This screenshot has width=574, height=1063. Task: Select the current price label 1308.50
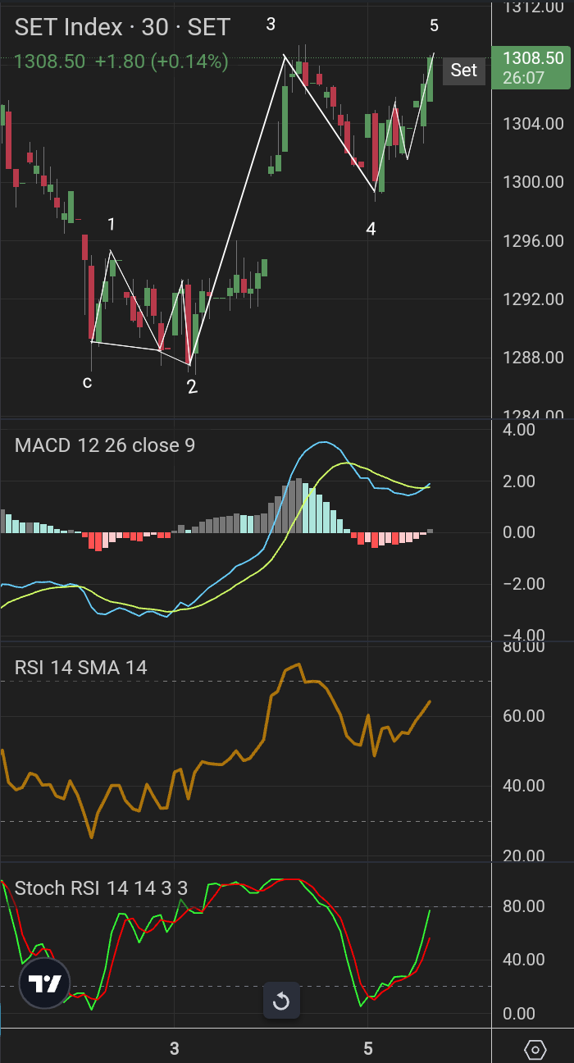point(531,67)
